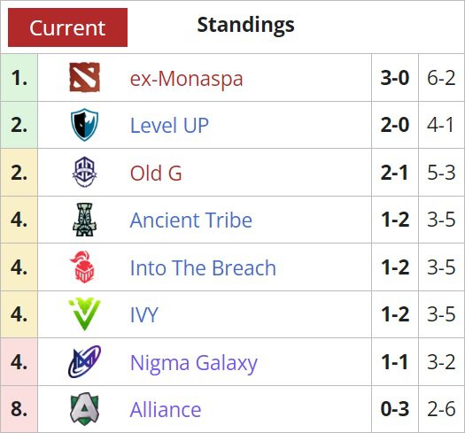
Task: Open the Ancient Tribe team link
Action: tap(191, 220)
